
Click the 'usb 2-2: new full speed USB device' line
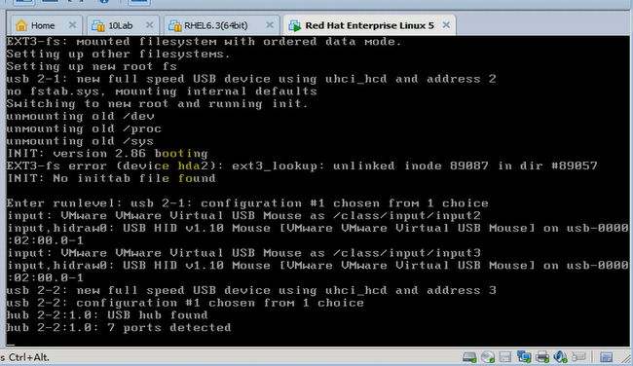coord(251,290)
